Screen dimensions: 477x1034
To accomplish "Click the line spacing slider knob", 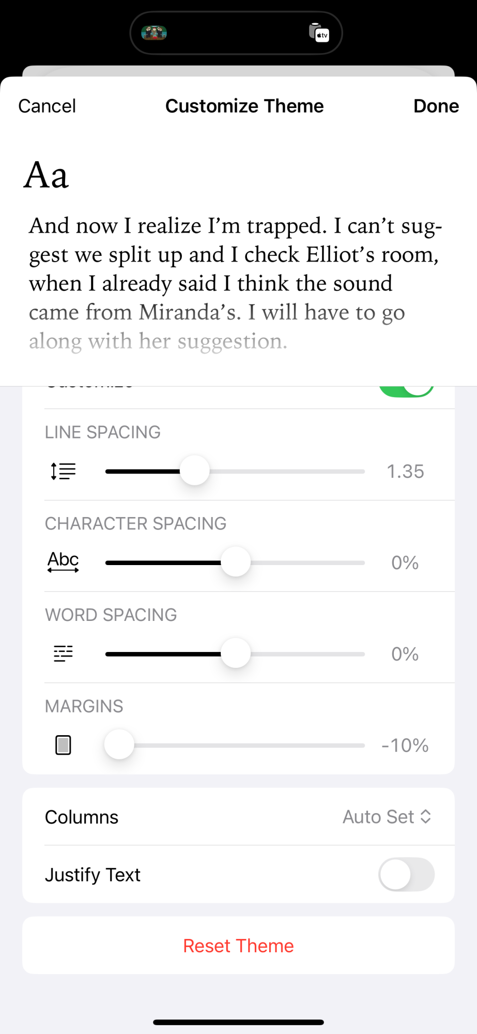I will click(195, 471).
